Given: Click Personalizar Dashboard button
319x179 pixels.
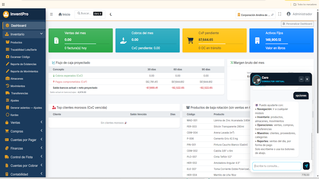Looking at the screenshot, I should pos(297,24).
